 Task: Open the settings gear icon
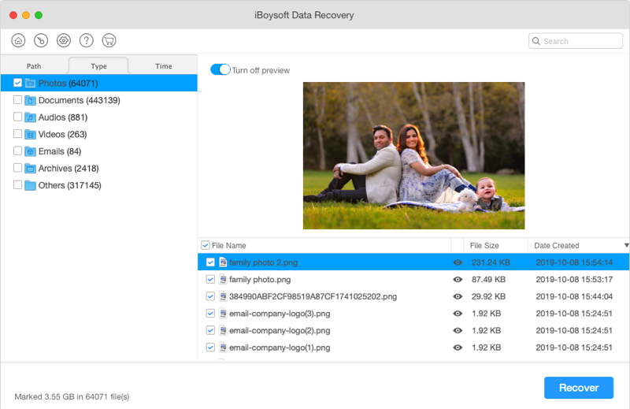pos(64,40)
